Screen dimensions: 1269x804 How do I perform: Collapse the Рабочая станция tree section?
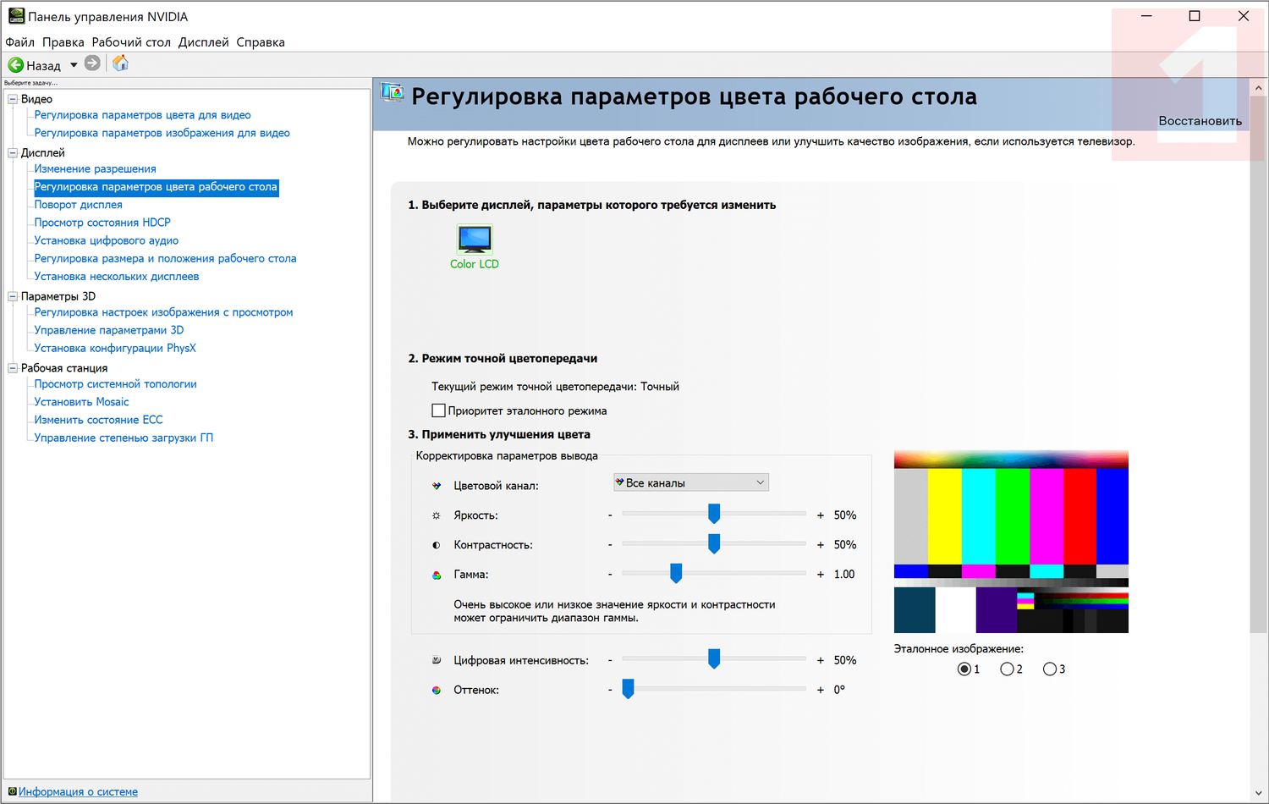tap(13, 368)
